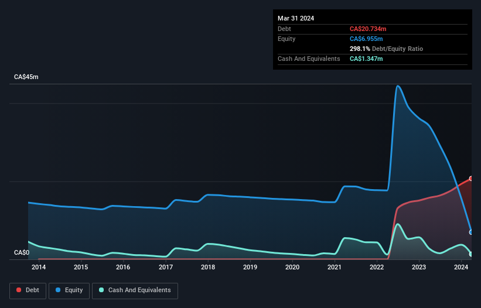Screen dimensions: 481x308
Task: Click the CA$1.347m cash value
Action: 366,59
